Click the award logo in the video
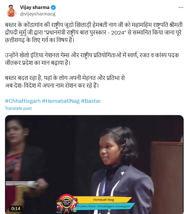The height and width of the screenshot is (214, 185). tap(66, 203)
